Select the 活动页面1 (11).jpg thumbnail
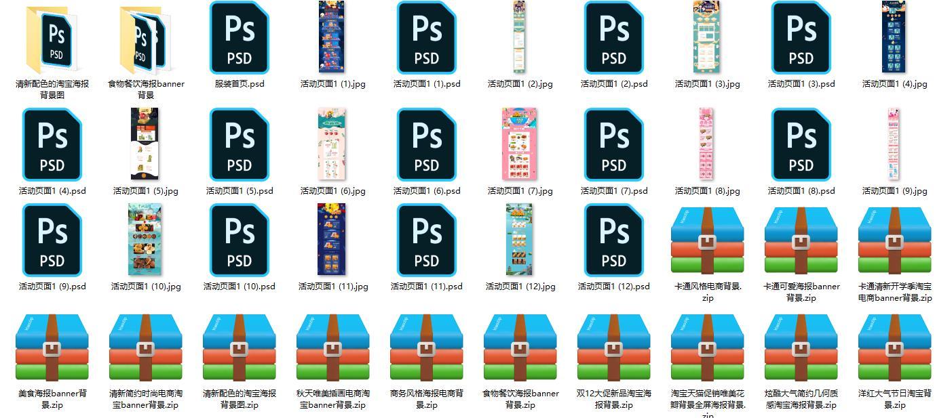The image size is (935, 418). click(332, 240)
